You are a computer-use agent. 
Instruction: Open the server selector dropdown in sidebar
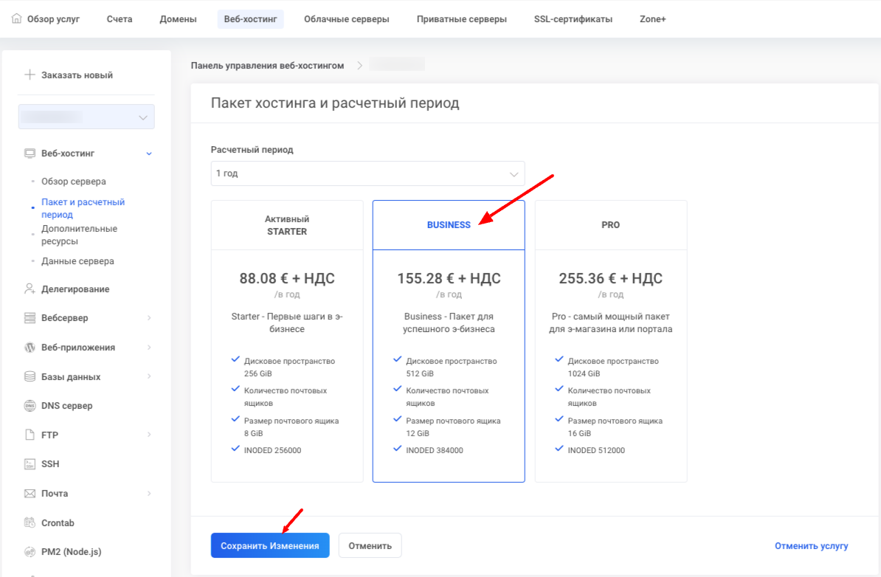pyautogui.click(x=86, y=117)
